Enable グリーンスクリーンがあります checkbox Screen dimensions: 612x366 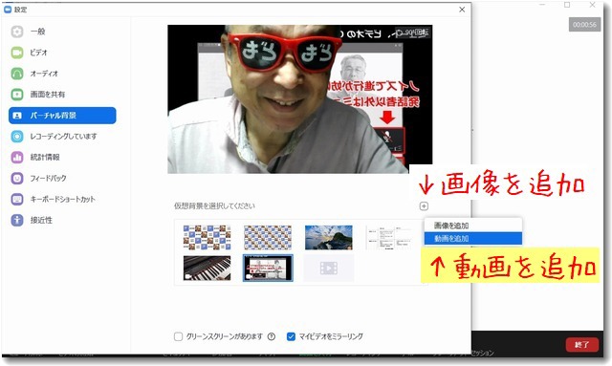pyautogui.click(x=179, y=336)
